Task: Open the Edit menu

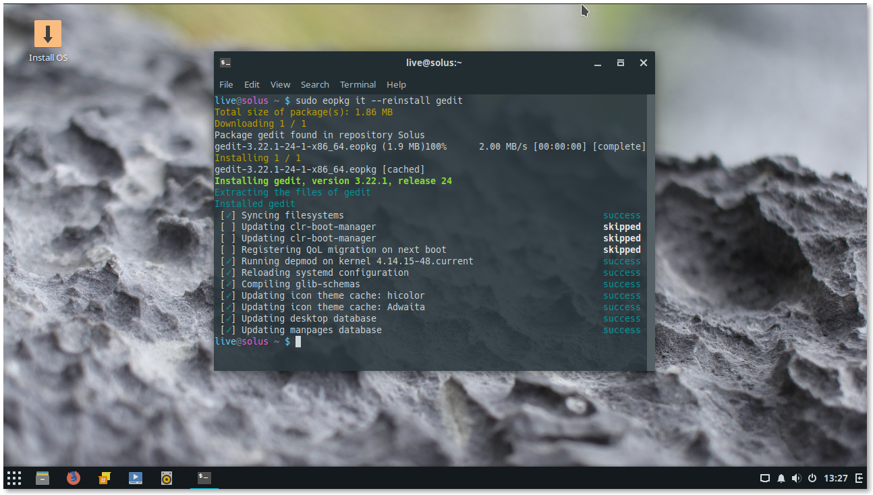Action: pyautogui.click(x=252, y=84)
